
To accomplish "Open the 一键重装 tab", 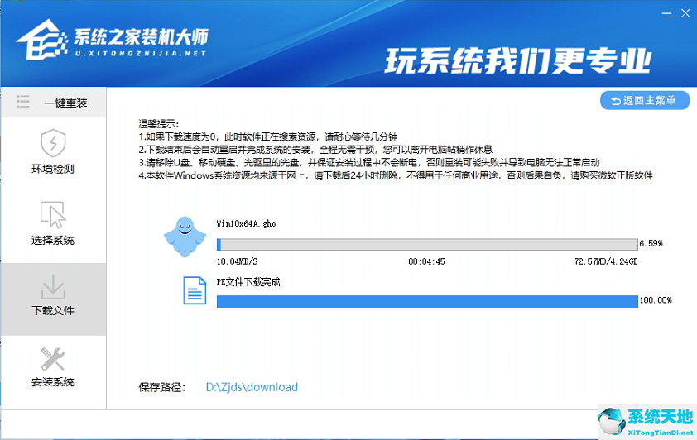I will click(53, 103).
